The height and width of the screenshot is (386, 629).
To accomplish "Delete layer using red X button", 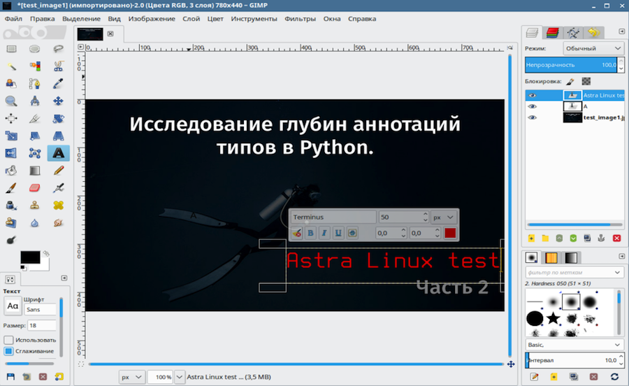I will [x=616, y=238].
